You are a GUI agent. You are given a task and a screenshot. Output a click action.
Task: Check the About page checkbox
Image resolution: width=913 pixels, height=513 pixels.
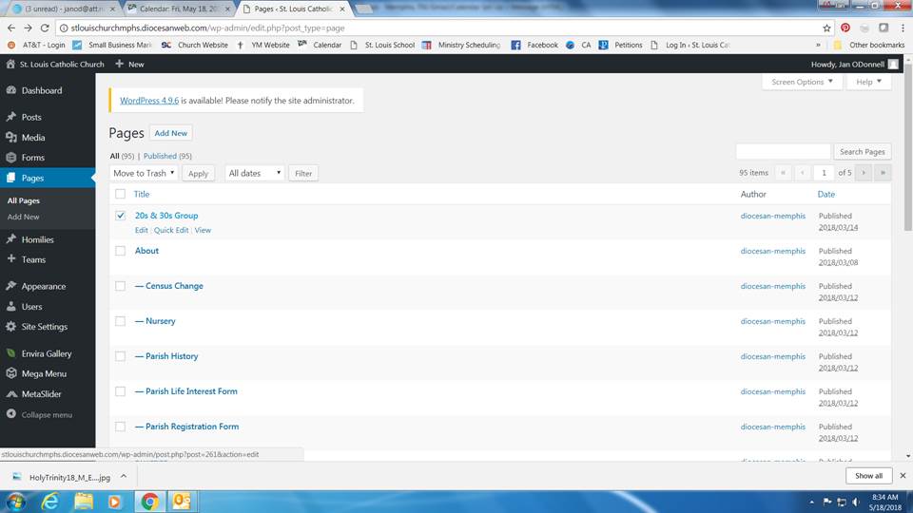coord(121,251)
